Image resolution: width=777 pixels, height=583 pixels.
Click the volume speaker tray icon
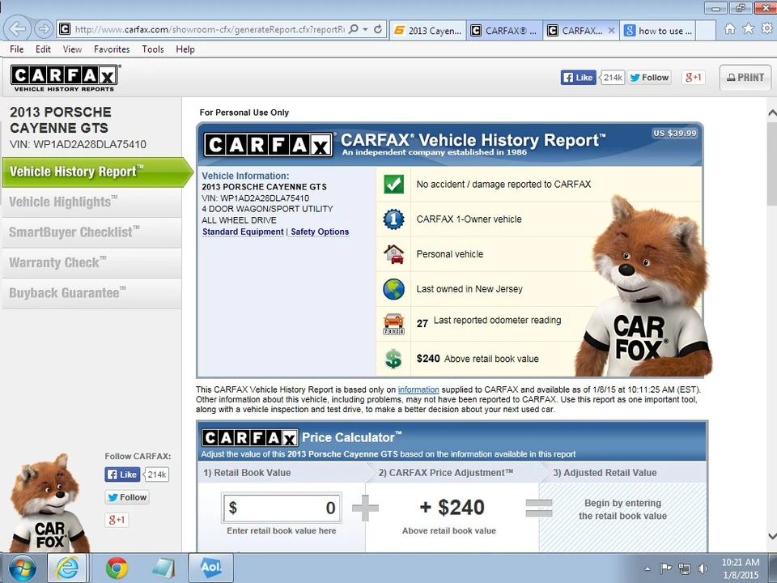[x=703, y=568]
